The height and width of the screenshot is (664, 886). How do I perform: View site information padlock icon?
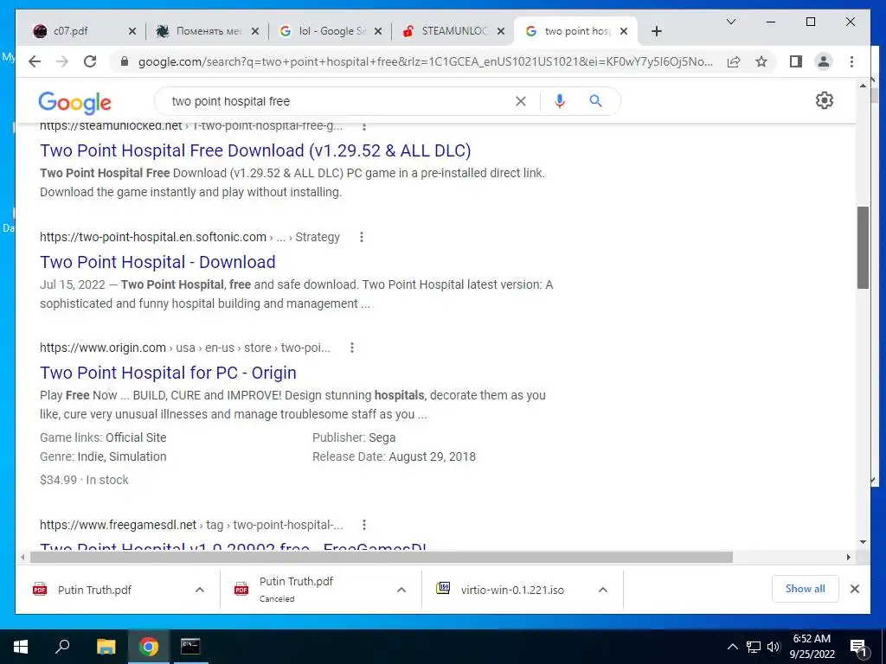125,61
